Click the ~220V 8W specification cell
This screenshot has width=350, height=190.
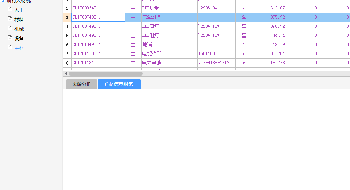[x=216, y=8]
